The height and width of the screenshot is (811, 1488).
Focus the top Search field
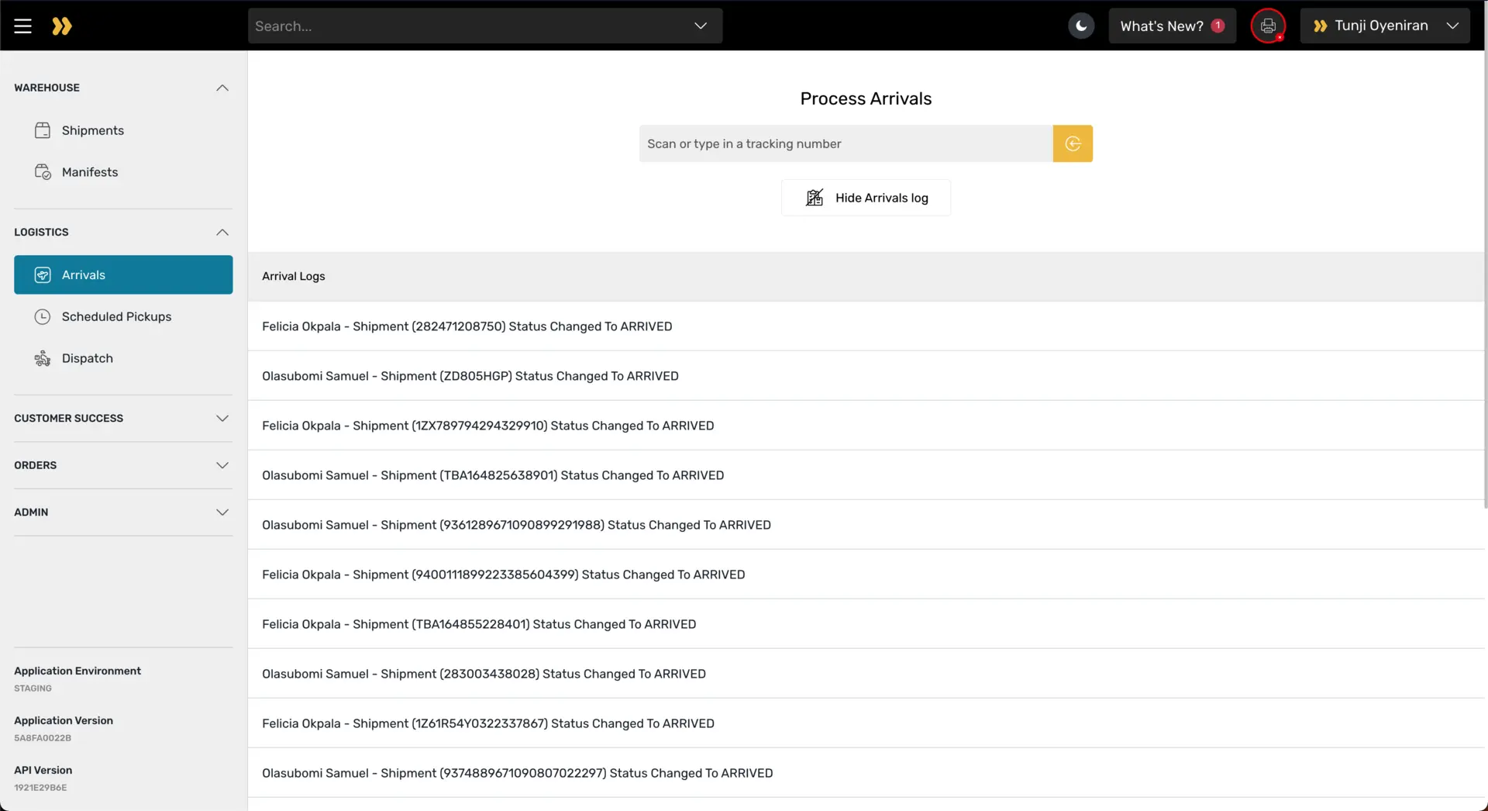[485, 26]
